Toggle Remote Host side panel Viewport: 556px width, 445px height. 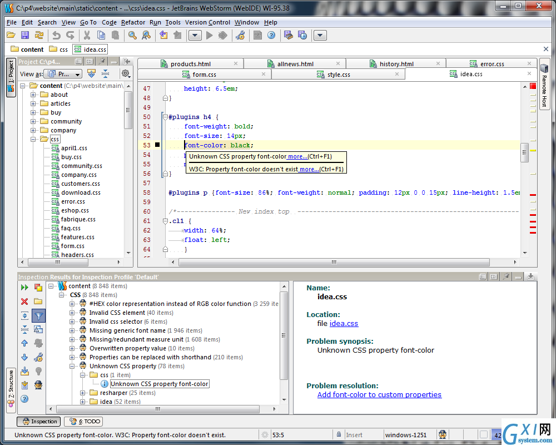click(x=544, y=85)
